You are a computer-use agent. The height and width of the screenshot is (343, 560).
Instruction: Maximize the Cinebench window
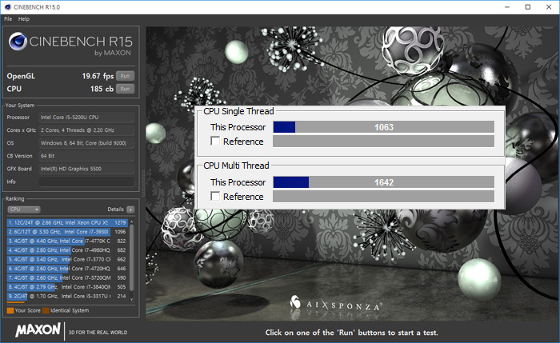[528, 7]
